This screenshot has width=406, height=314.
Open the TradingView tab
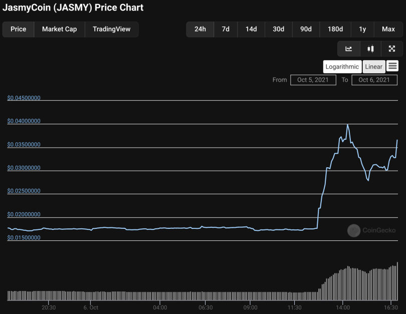tap(111, 29)
